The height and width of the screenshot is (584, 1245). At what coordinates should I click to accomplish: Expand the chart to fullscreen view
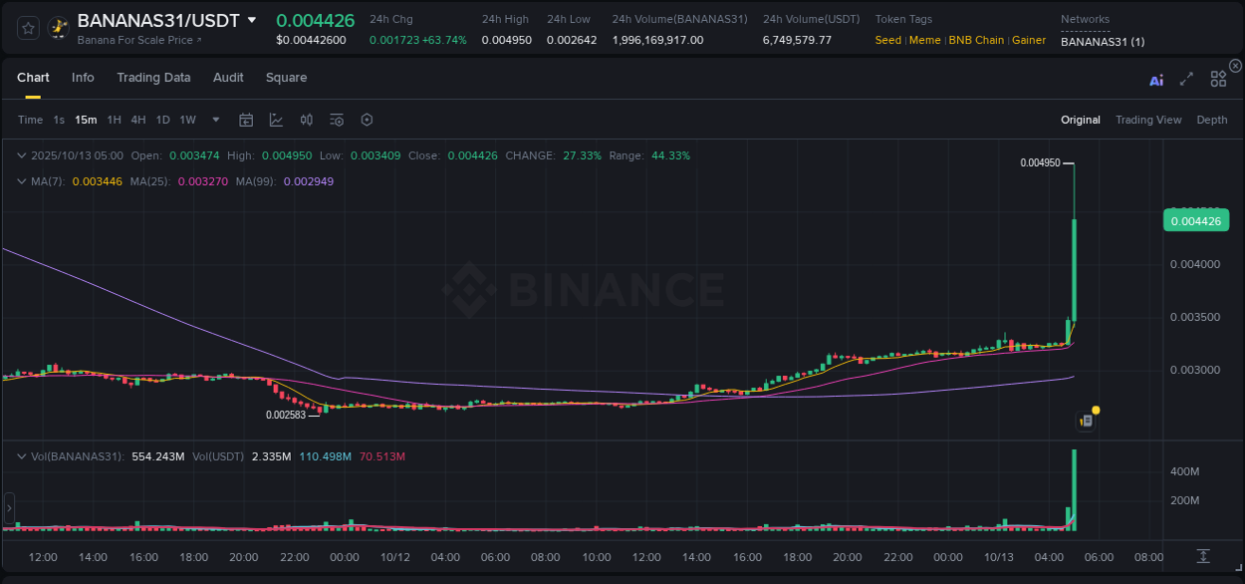pos(1185,80)
